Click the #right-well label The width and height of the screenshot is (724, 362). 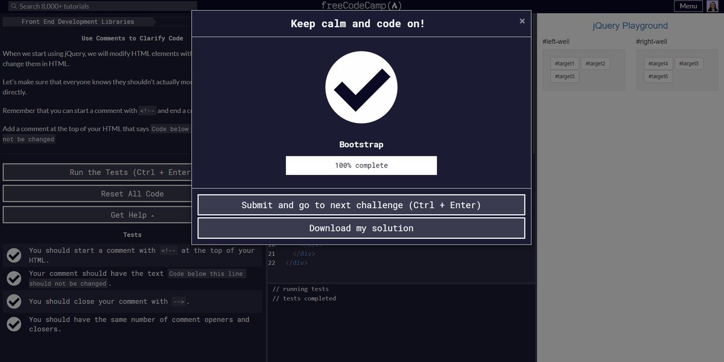[652, 42]
